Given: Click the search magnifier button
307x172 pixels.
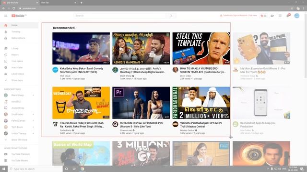Looking at the screenshot, I should pos(171,16).
